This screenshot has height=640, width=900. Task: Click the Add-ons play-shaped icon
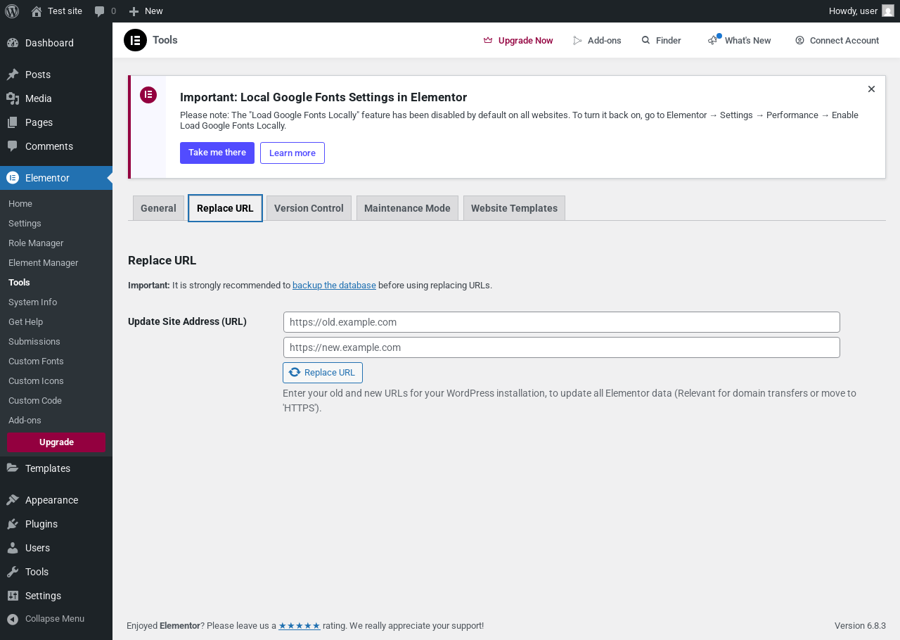[578, 41]
